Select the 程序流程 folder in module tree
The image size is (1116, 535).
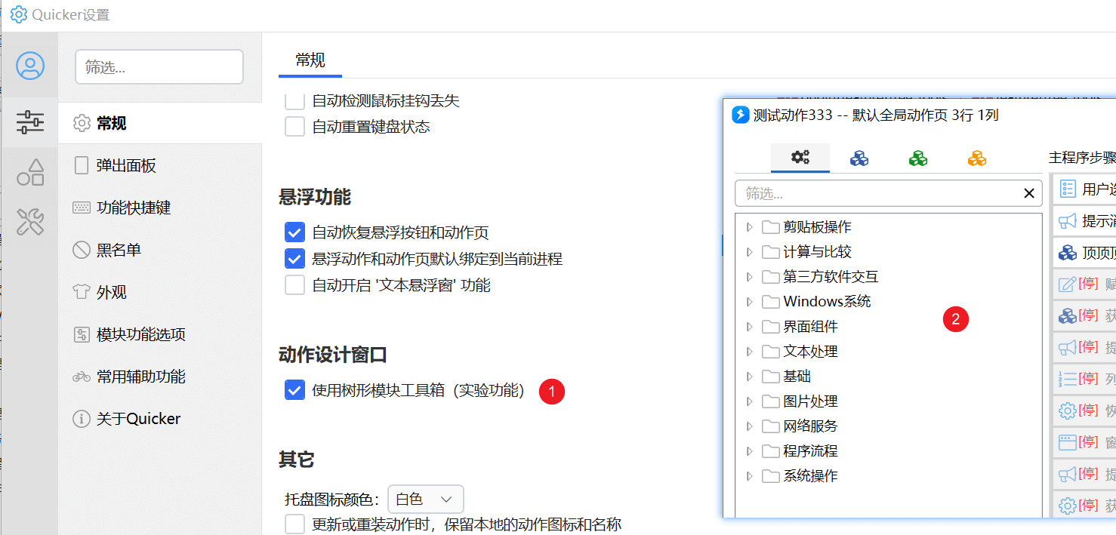click(800, 451)
